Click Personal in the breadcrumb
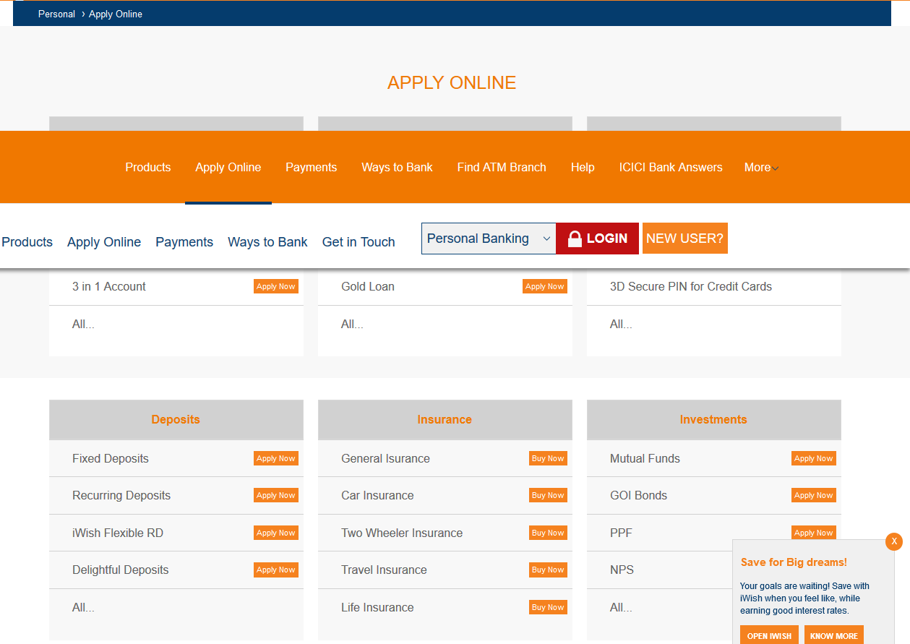Screen dimensions: 910x644 [56, 14]
